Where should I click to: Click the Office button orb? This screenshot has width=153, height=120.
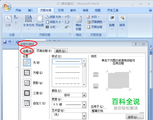(7, 7)
